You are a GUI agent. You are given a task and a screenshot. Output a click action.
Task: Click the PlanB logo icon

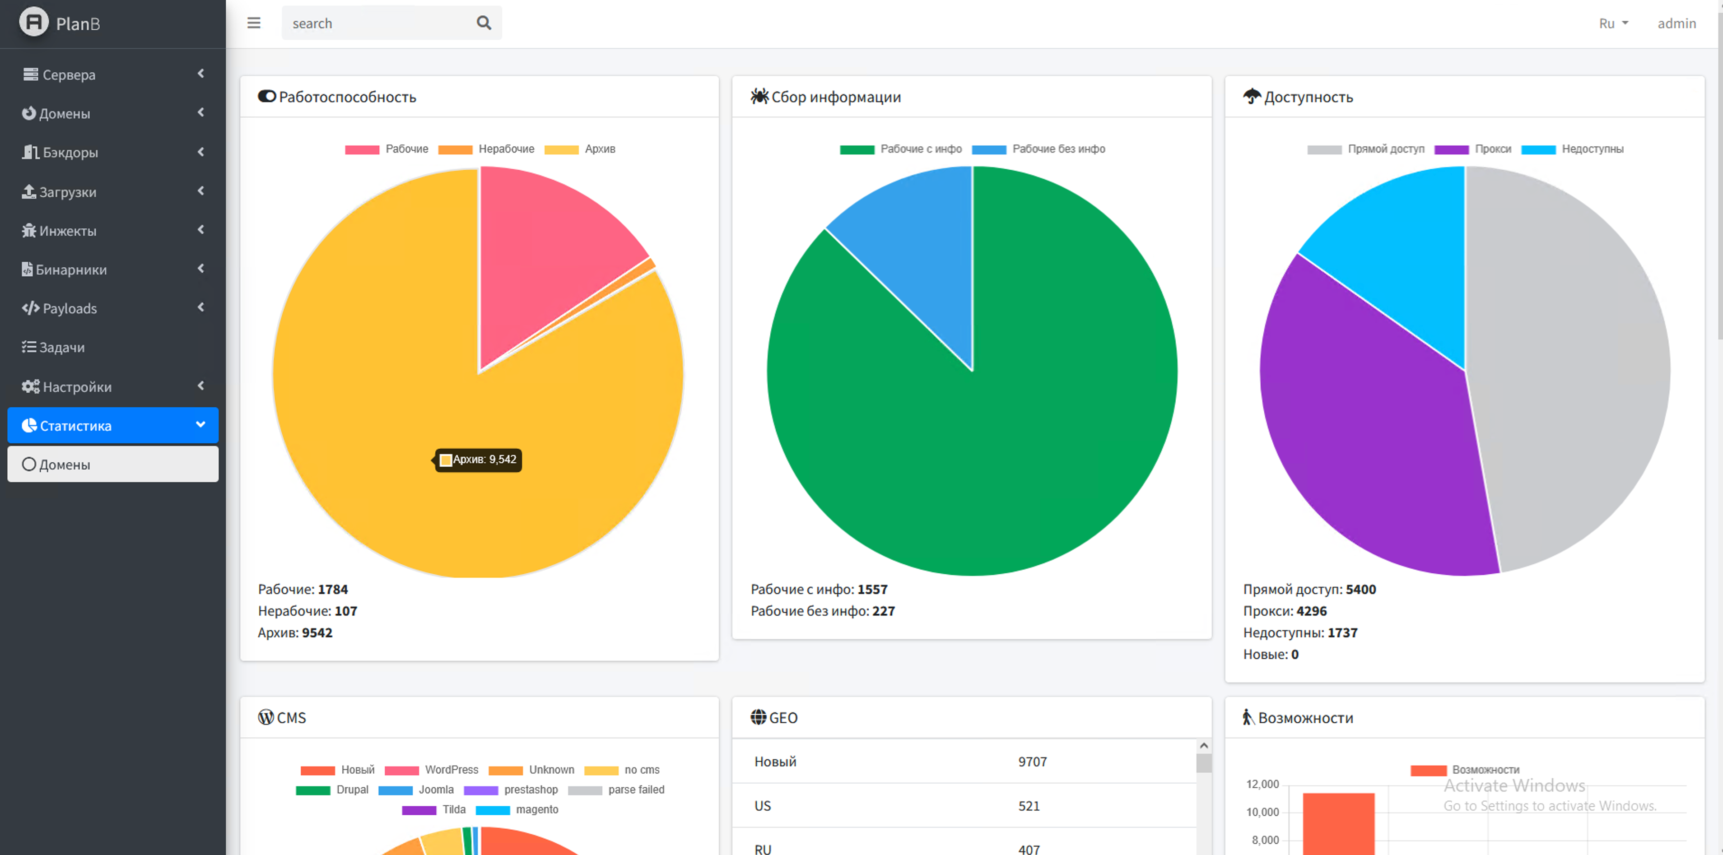33,22
